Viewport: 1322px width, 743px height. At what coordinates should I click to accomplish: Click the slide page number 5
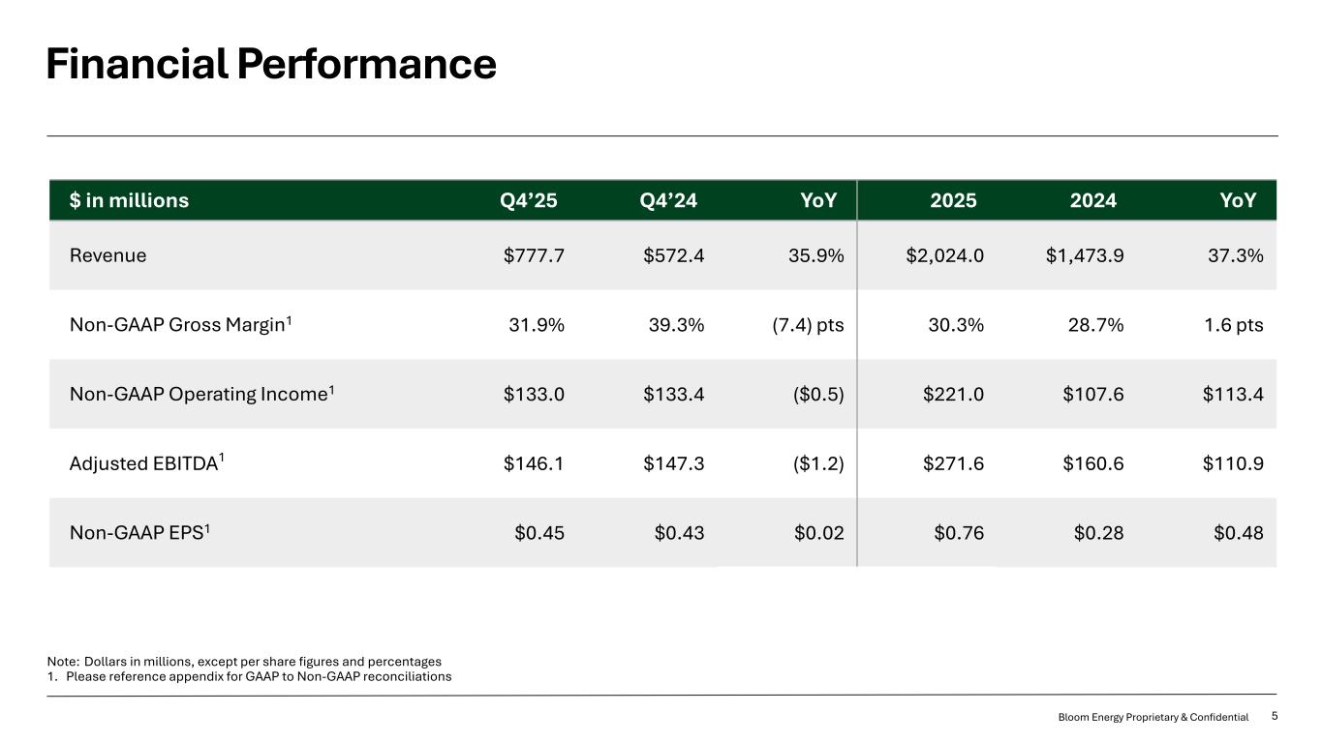click(1275, 716)
